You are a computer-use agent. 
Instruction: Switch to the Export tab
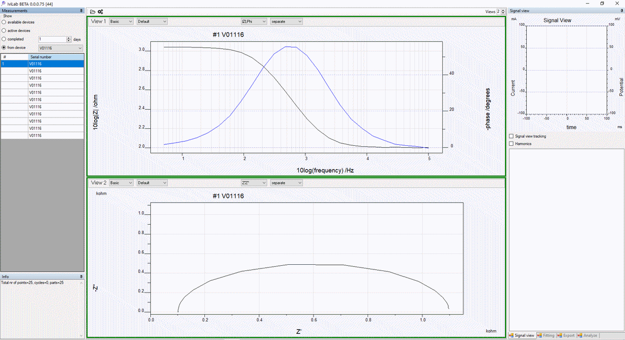point(566,335)
